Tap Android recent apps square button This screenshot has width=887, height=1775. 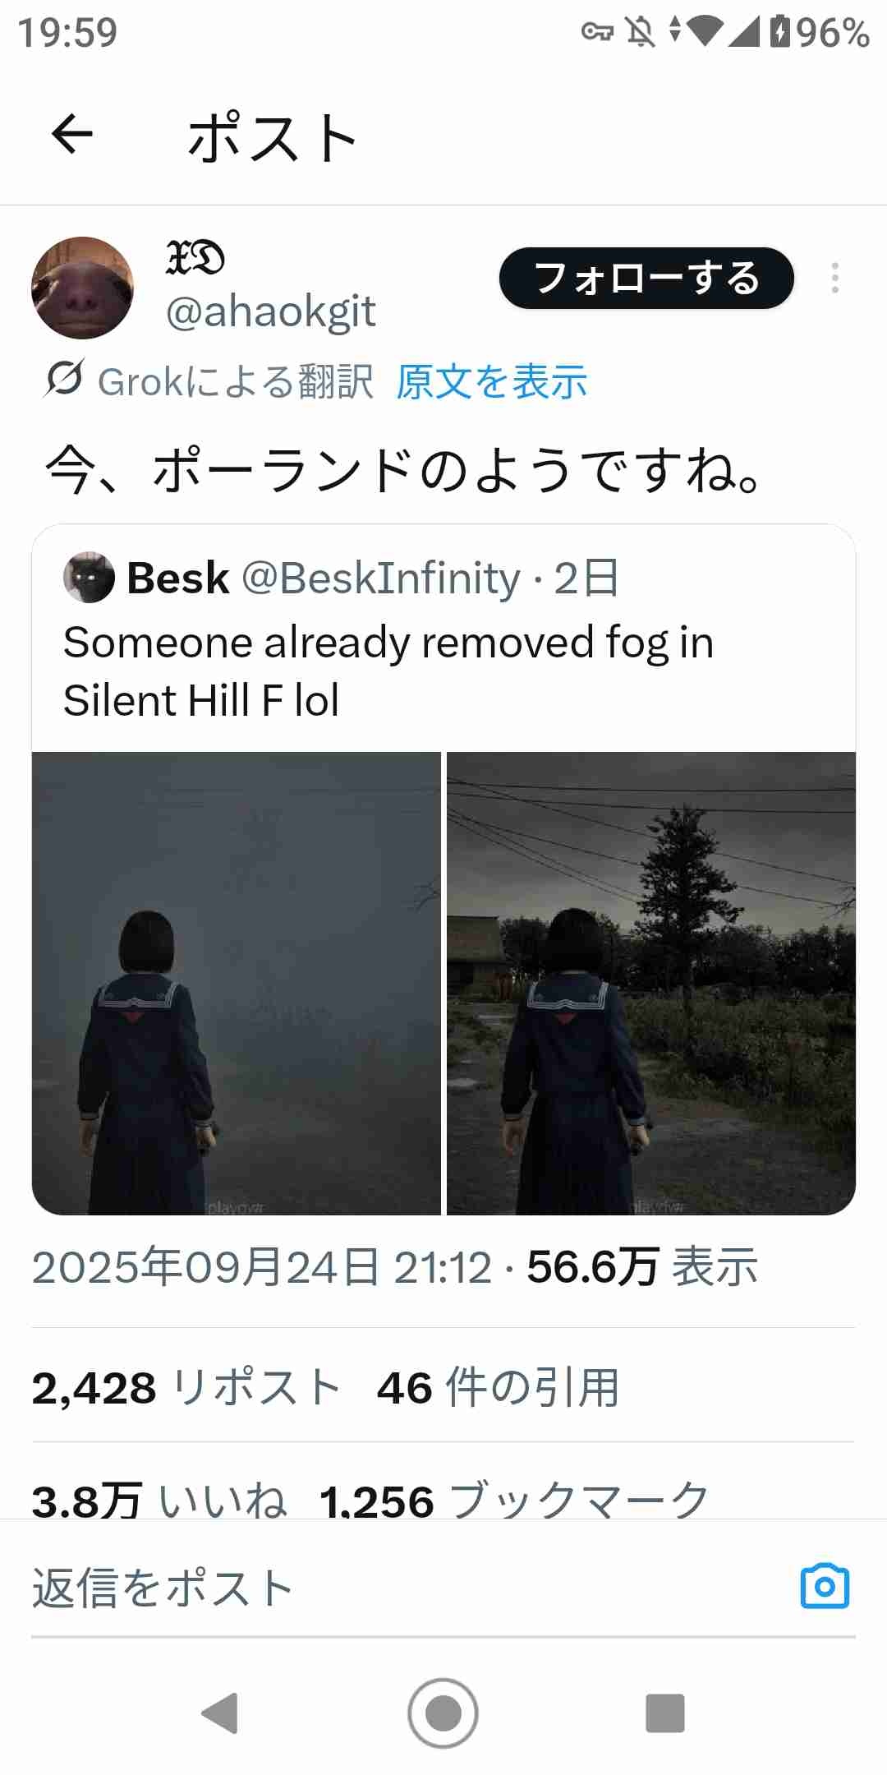(665, 1713)
